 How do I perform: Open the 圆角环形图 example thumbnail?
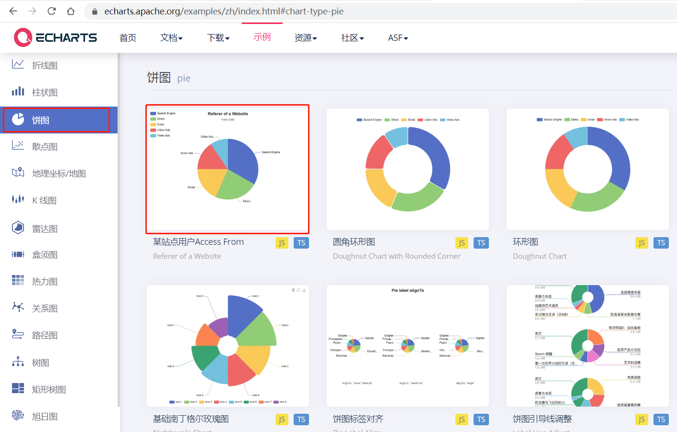pos(407,169)
